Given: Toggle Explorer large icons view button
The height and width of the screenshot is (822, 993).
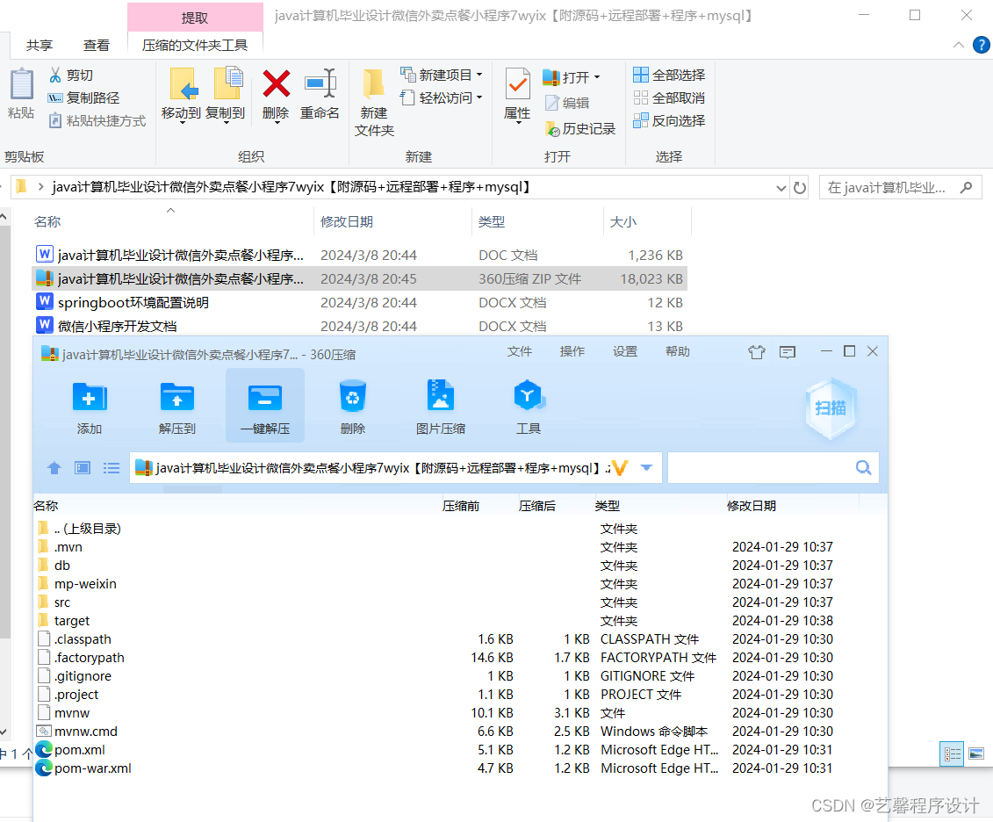Looking at the screenshot, I should (x=976, y=753).
